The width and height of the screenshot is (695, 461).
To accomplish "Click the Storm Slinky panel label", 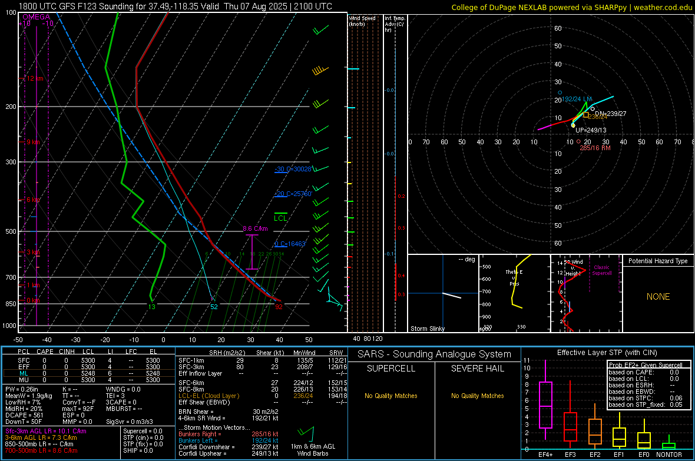I will 427,329.
